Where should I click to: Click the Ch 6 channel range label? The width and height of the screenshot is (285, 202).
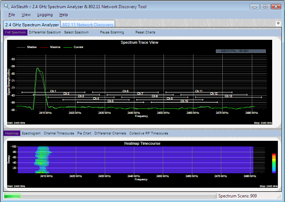click(125, 91)
